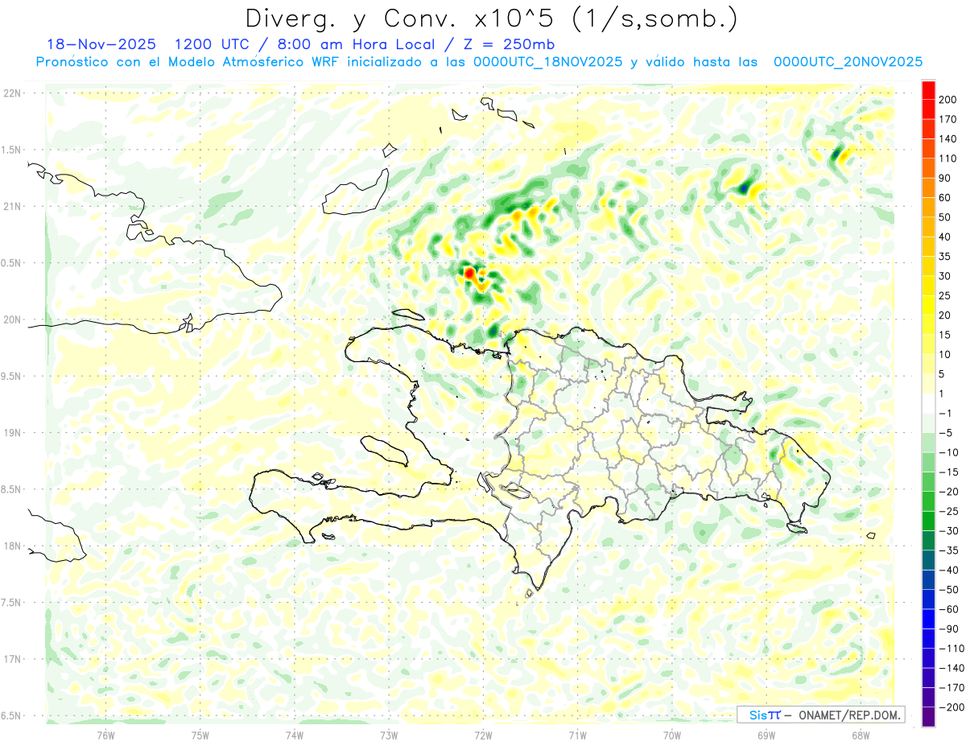This screenshot has width=966, height=746.
Task: Click the dark blue convergence spot near 69W
Action: 745,188
